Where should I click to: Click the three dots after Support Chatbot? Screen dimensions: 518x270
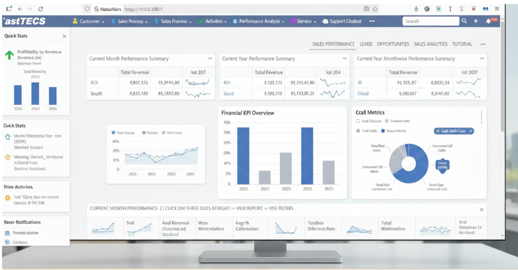pyautogui.click(x=372, y=21)
